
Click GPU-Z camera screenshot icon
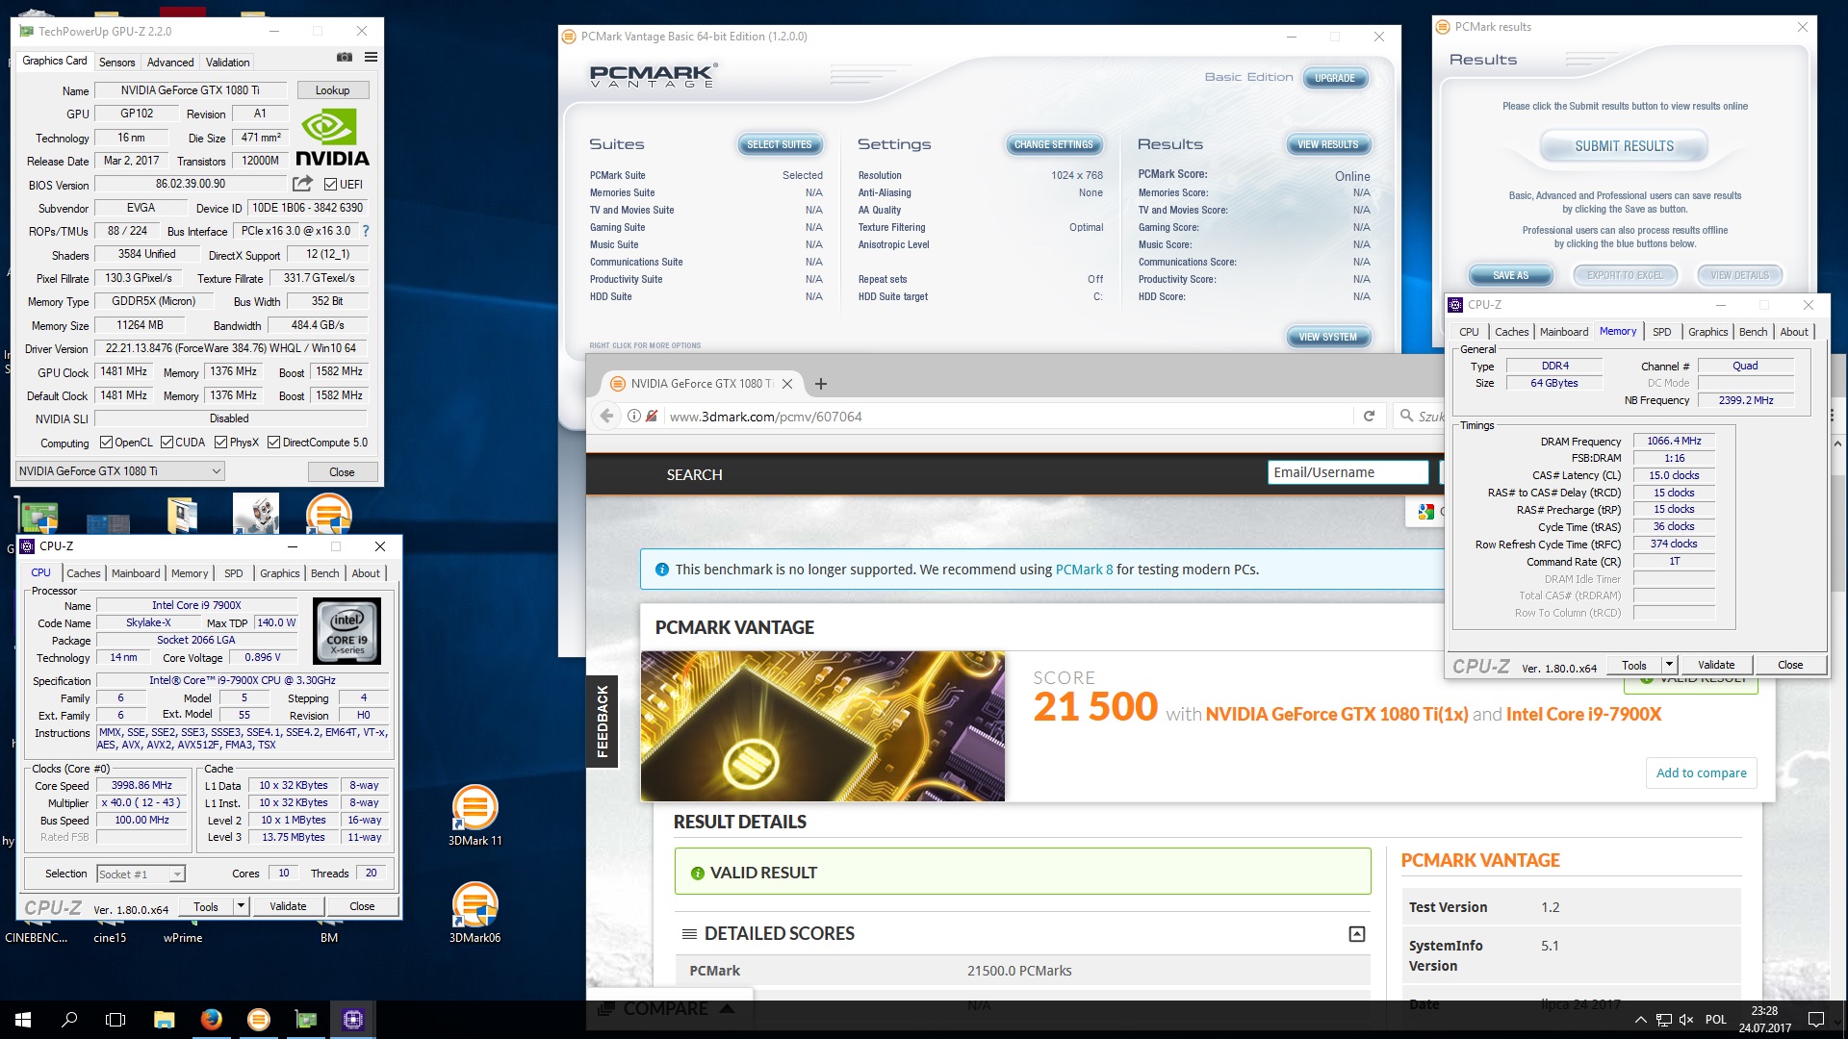[x=344, y=58]
